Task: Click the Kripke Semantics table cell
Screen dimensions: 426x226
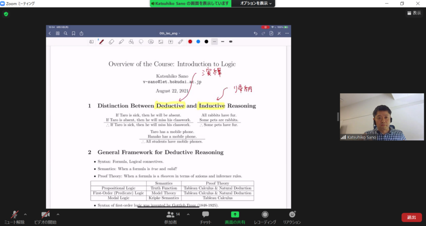Action: (164, 198)
